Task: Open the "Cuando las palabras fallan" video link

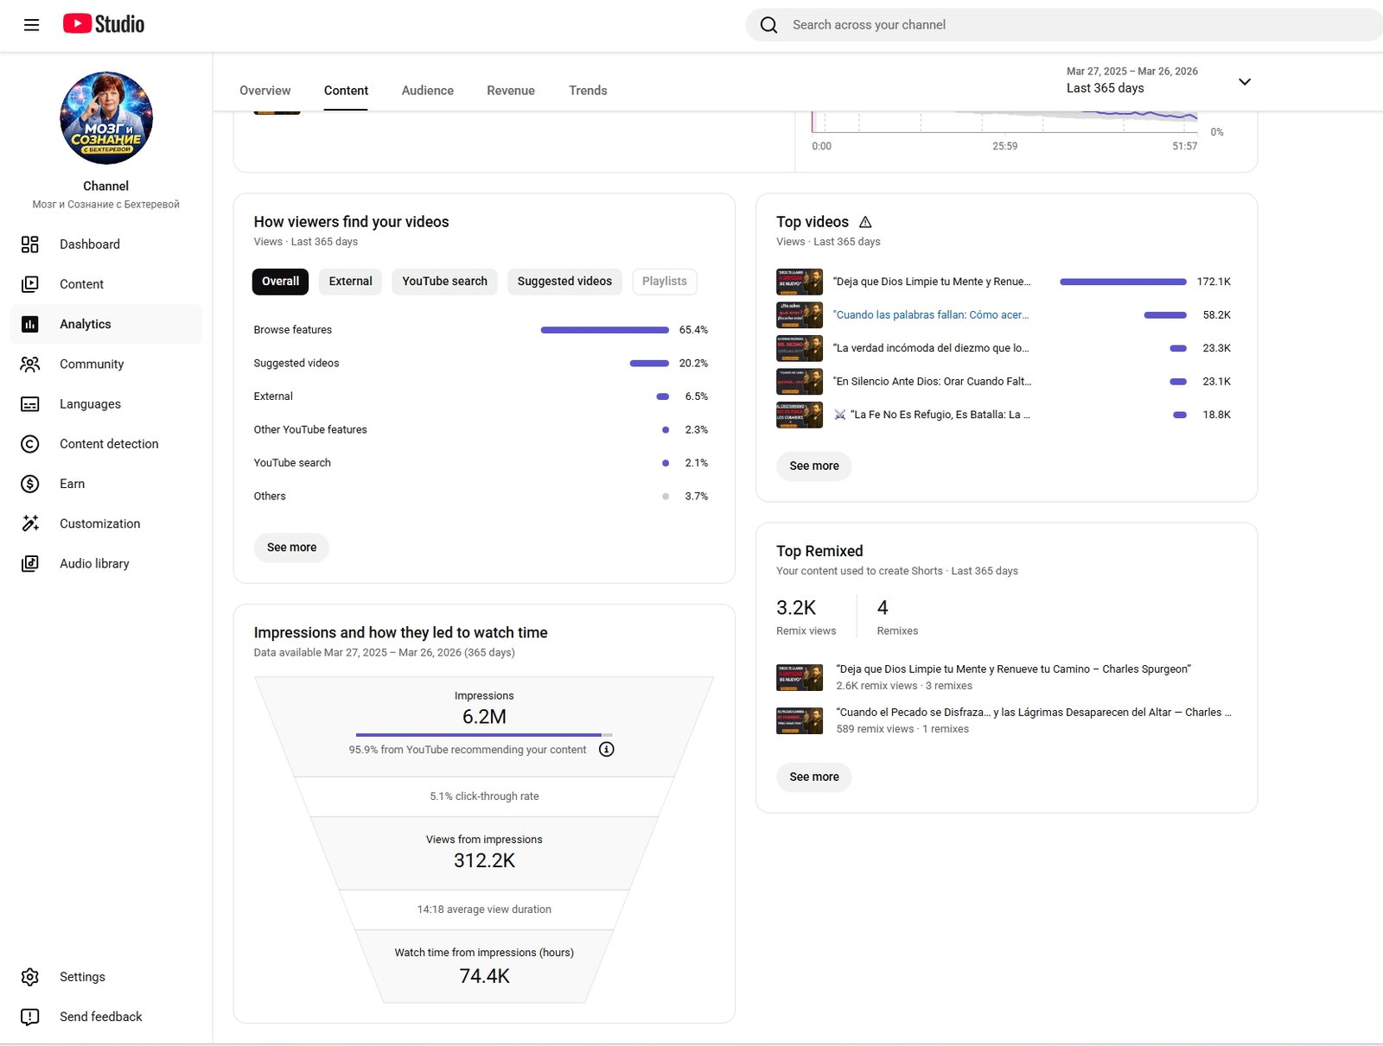Action: (x=931, y=315)
